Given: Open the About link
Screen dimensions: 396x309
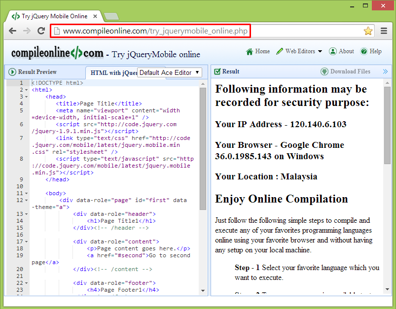Looking at the screenshot, I should click(341, 51).
